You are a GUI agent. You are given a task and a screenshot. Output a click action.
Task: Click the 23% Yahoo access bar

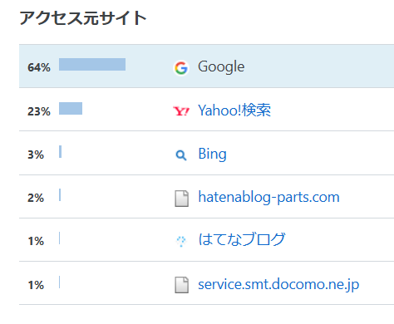click(x=71, y=108)
